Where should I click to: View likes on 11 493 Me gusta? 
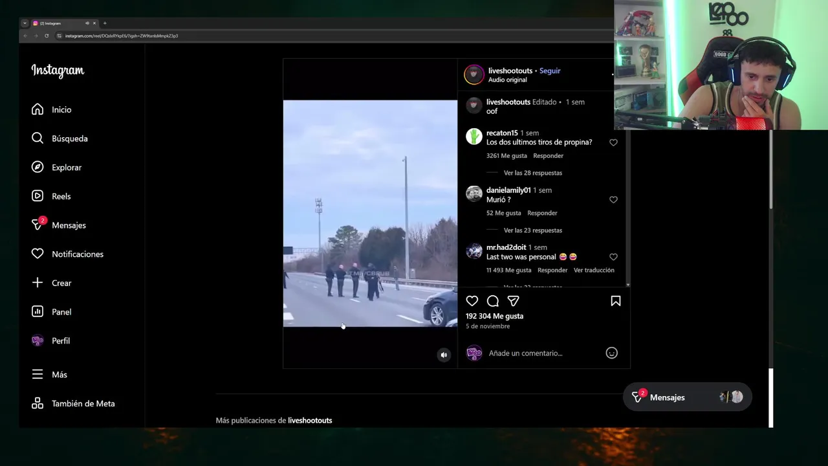click(x=508, y=270)
